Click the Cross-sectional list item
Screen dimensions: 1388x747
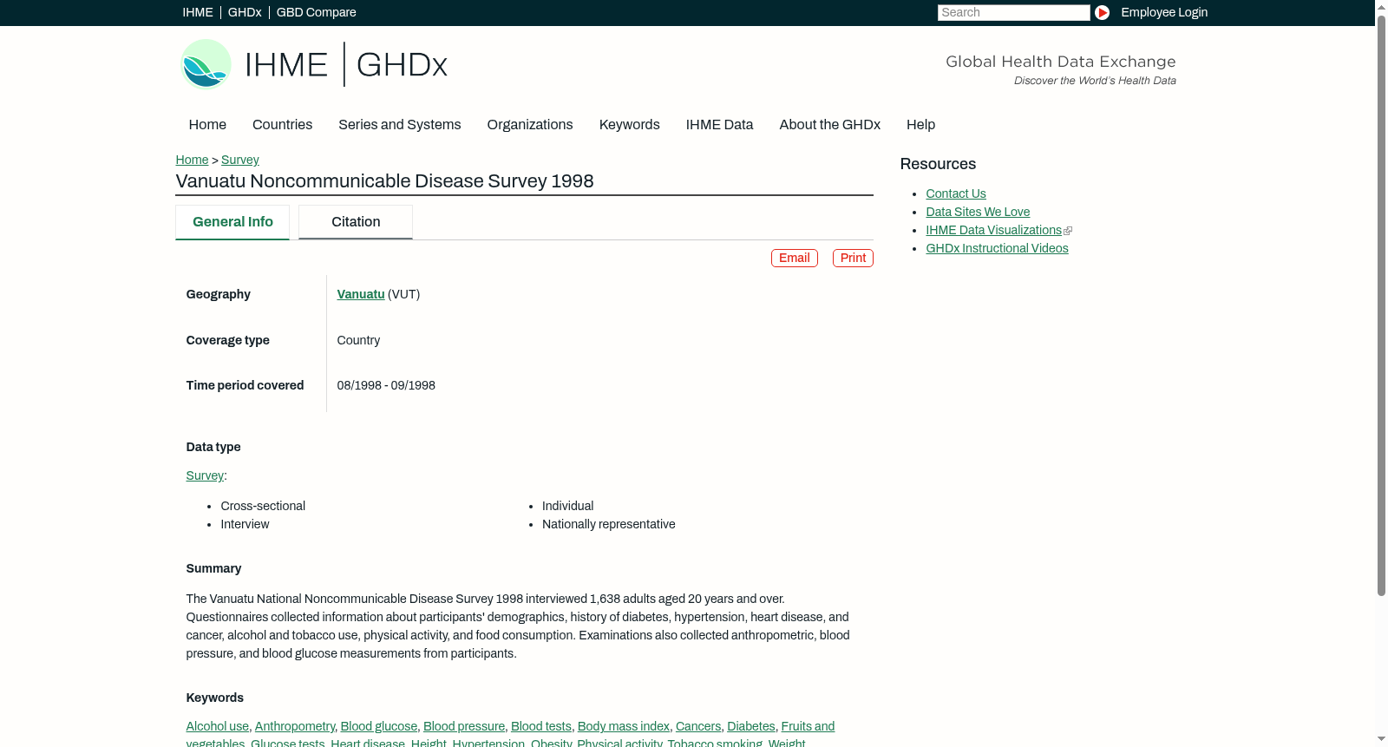263,506
